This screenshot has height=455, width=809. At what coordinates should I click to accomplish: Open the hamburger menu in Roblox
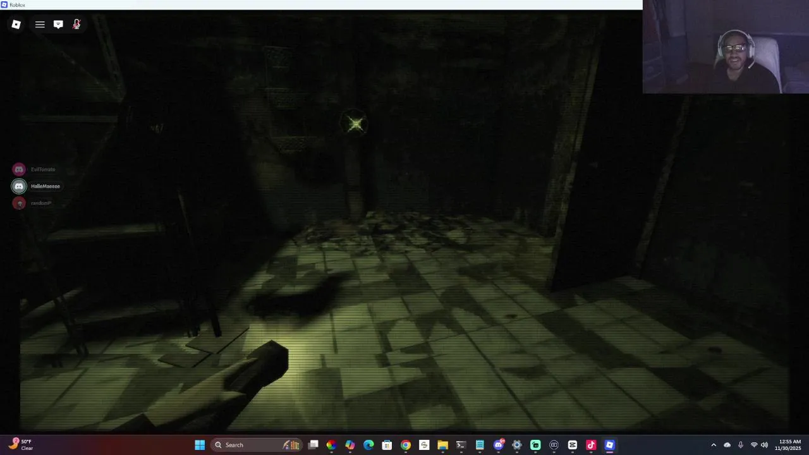tap(40, 25)
